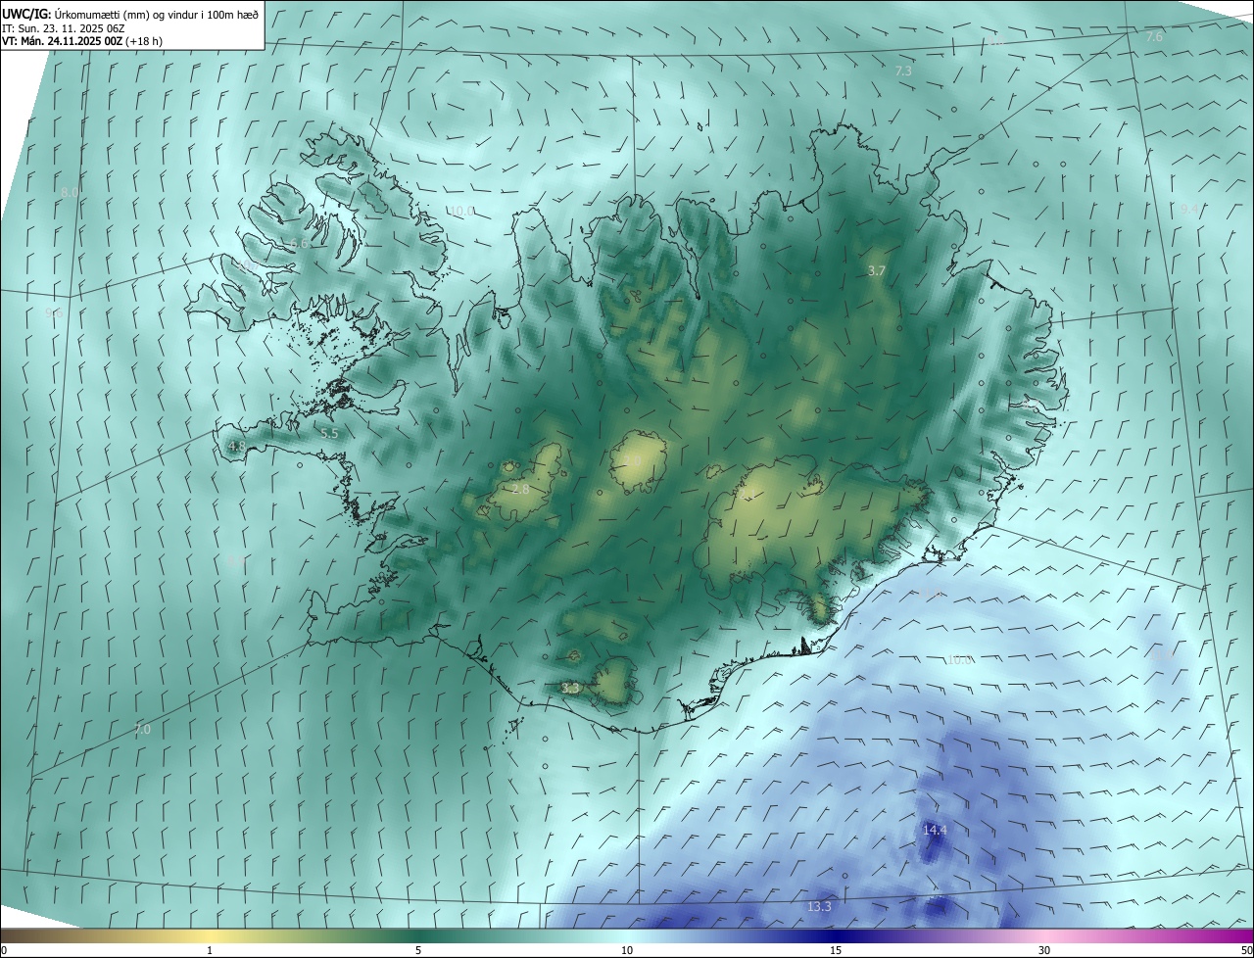1254x958 pixels.
Task: Click the map title 'Úrkomumætti (mm) og vindur í 100m hæð'
Action: [x=156, y=14]
